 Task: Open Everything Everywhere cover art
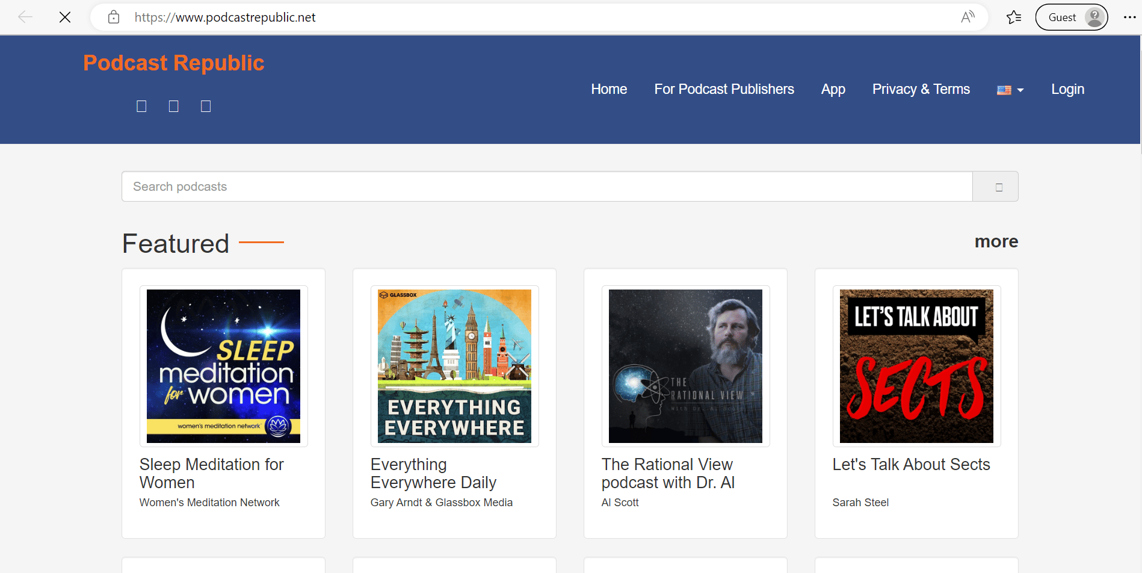[455, 366]
